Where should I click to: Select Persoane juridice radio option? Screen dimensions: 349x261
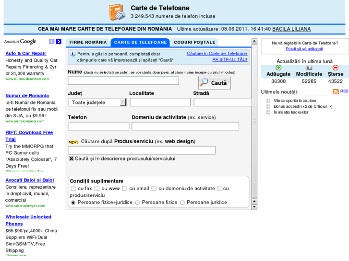(x=182, y=203)
